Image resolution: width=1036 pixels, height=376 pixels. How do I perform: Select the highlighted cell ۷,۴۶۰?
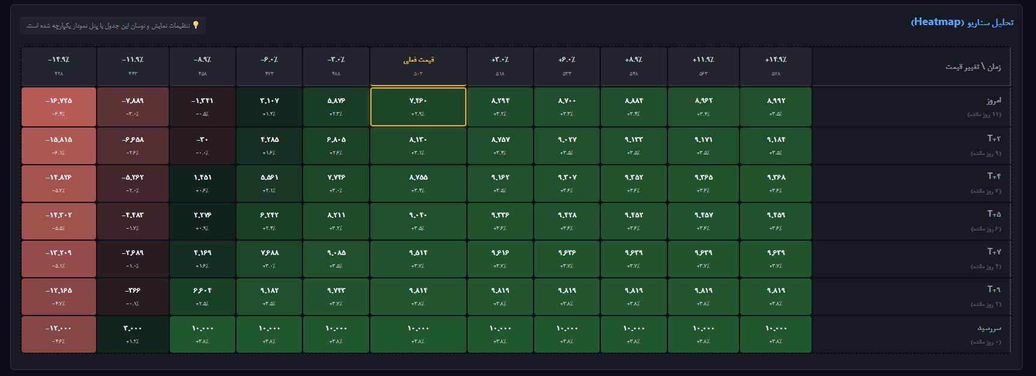(418, 107)
